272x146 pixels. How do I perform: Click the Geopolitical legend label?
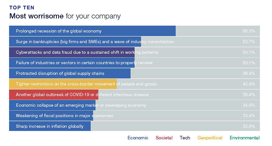[210, 138]
